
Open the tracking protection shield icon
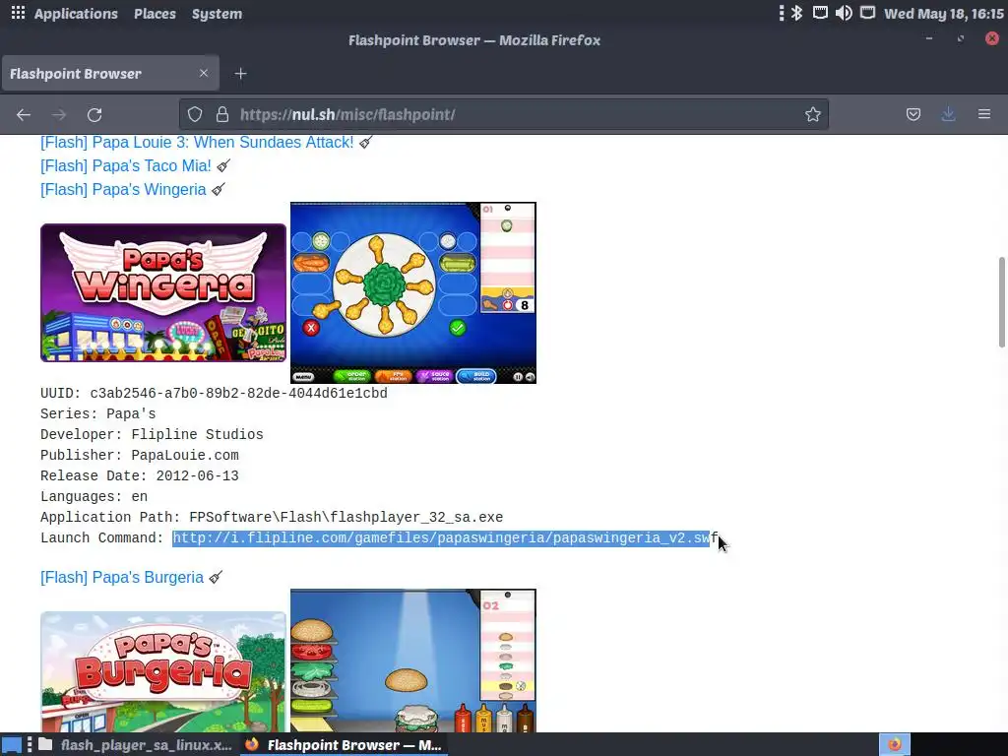click(195, 114)
